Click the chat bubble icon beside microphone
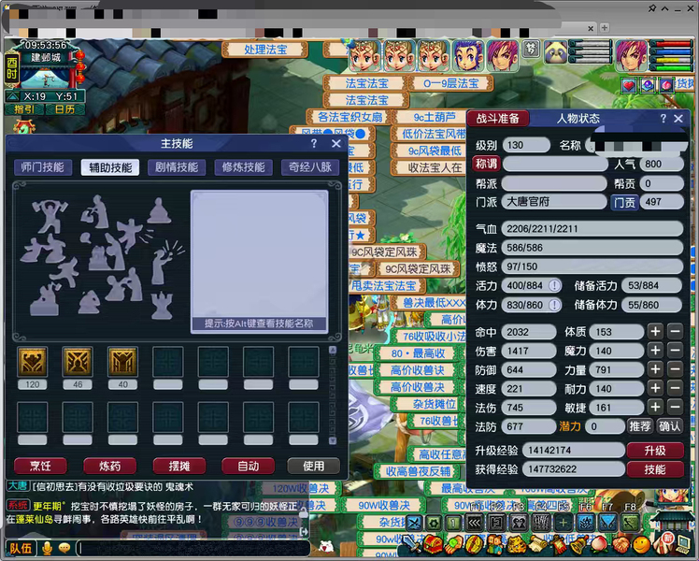This screenshot has height=561, width=699. [x=64, y=548]
